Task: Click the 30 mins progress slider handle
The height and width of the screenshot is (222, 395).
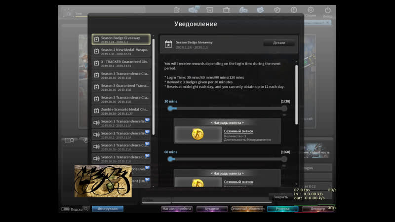Action: coord(170,108)
